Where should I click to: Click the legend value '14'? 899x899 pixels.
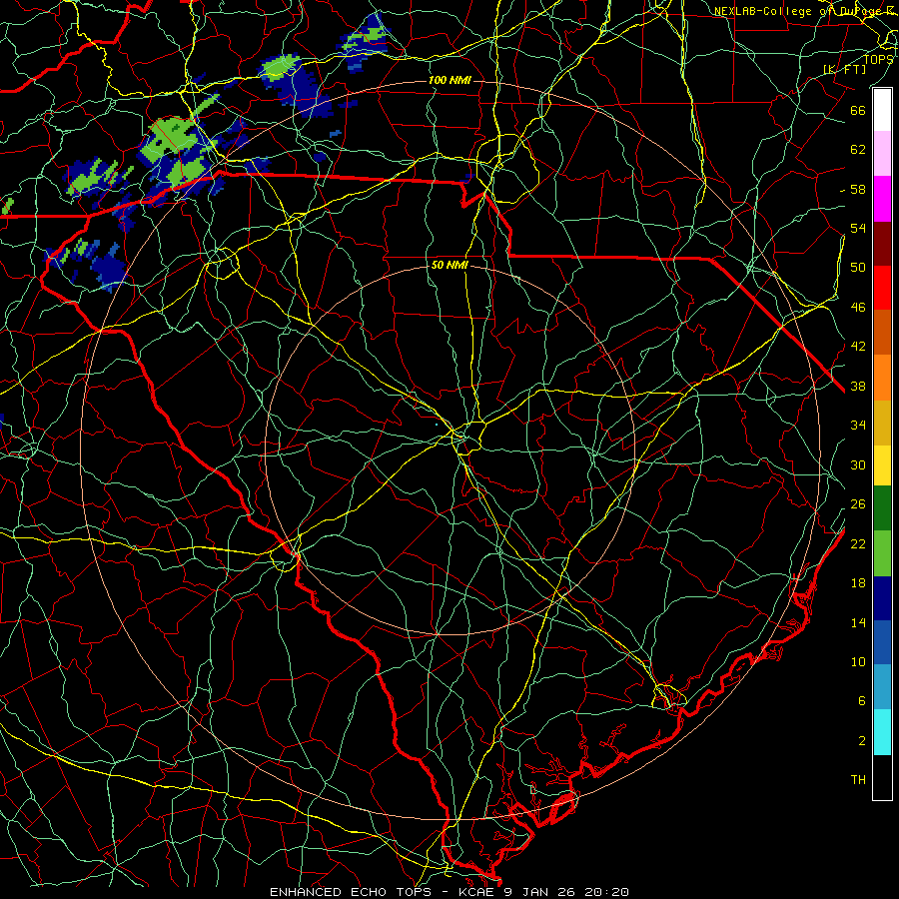click(x=858, y=622)
